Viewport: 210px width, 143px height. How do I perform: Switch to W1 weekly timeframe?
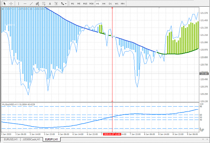point(116,4)
